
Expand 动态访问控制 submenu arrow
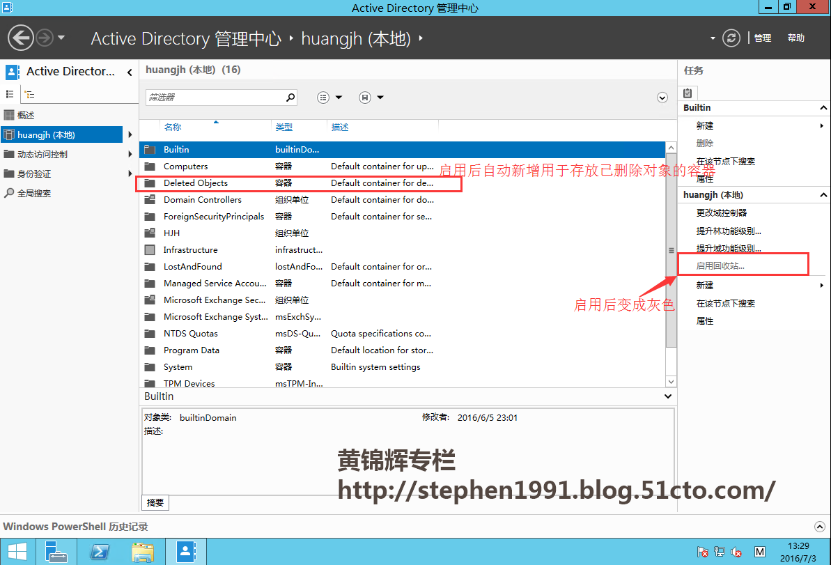[130, 154]
